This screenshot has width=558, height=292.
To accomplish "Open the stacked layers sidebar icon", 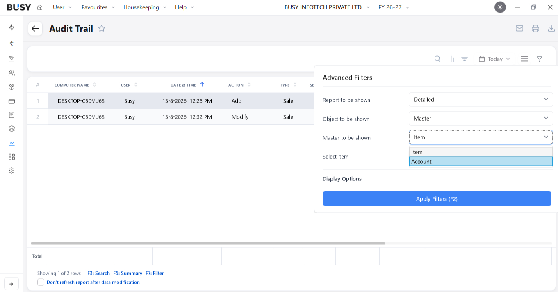I will pyautogui.click(x=11, y=129).
